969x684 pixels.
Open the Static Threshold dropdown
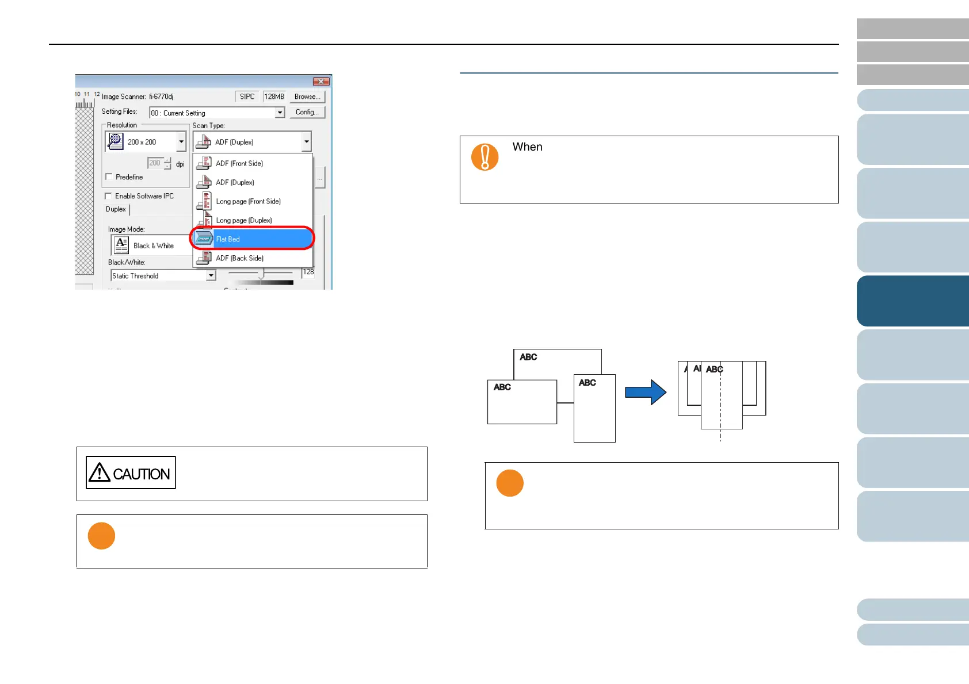(x=163, y=276)
